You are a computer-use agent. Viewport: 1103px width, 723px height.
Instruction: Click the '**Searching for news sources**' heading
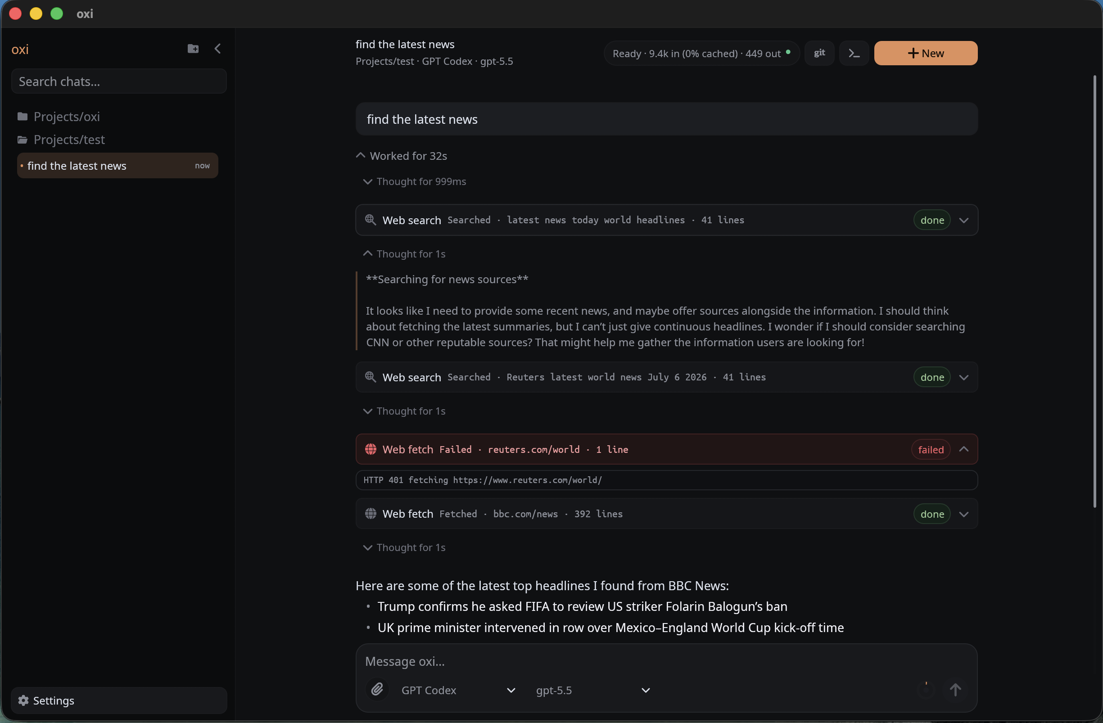(447, 279)
